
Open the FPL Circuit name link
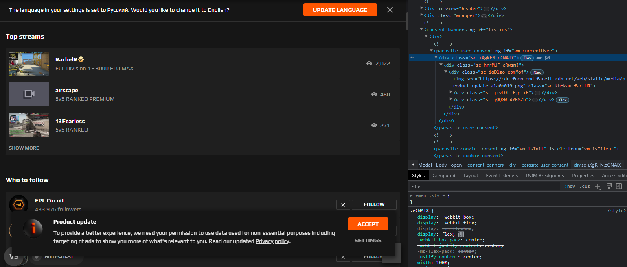49,200
